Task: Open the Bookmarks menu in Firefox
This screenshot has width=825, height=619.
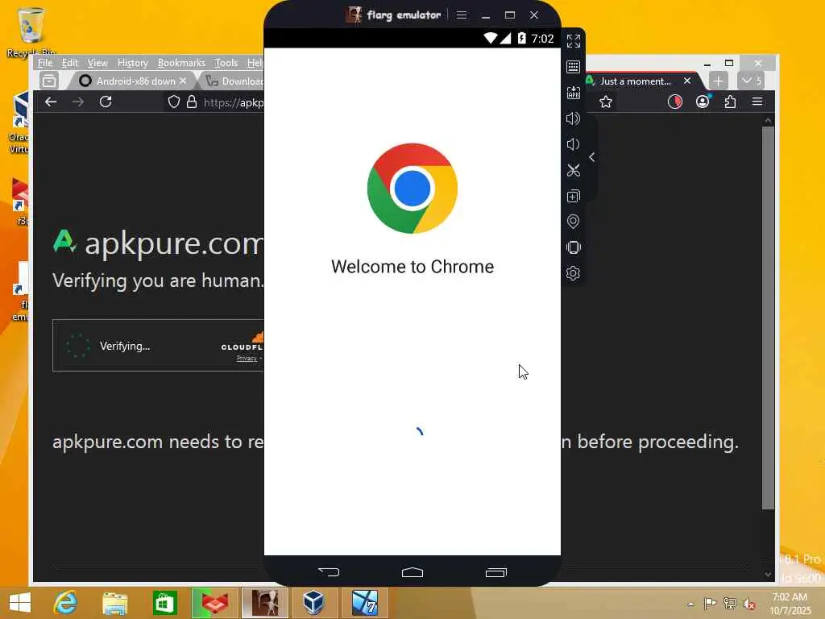Action: click(x=181, y=63)
